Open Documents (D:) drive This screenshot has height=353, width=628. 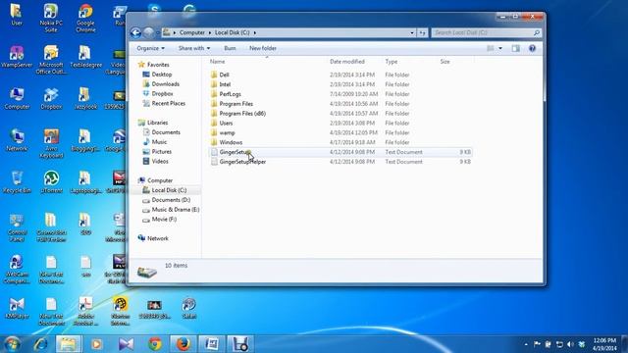171,200
